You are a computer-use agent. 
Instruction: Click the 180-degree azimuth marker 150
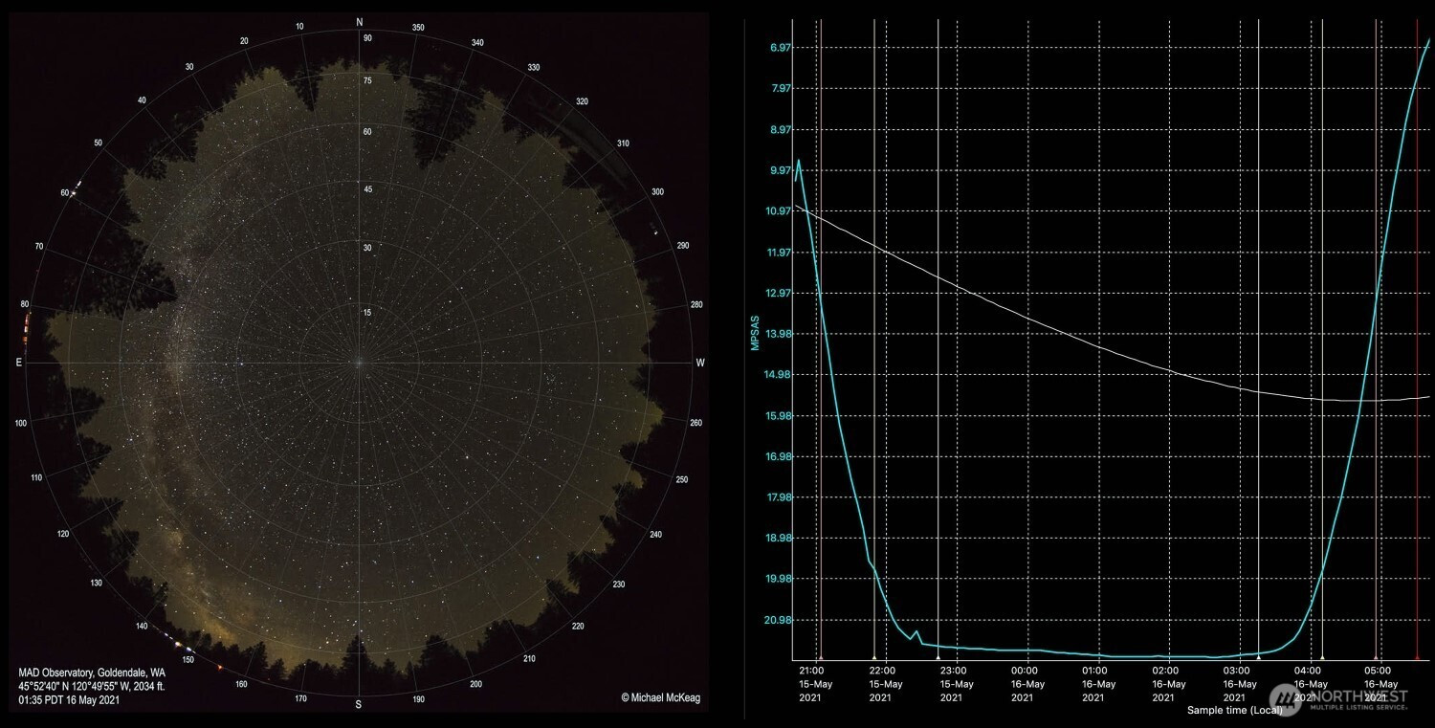[188, 660]
